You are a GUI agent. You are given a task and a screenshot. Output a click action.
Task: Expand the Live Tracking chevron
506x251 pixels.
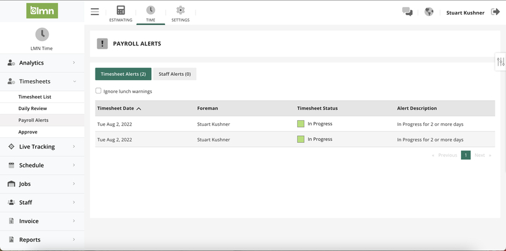74,147
